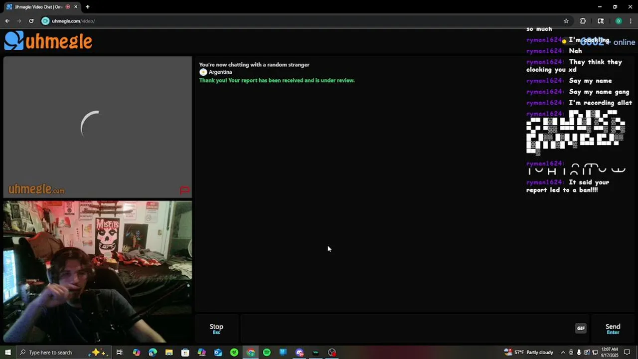
Task: Click the Argentina country label
Action: click(x=220, y=72)
